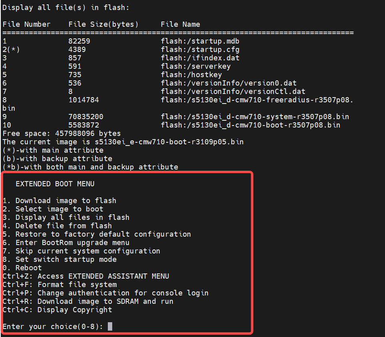Click the 'Ctrl+C: Display Copyright' line
Image resolution: width=385 pixels, height=337 pixels.
(57, 310)
